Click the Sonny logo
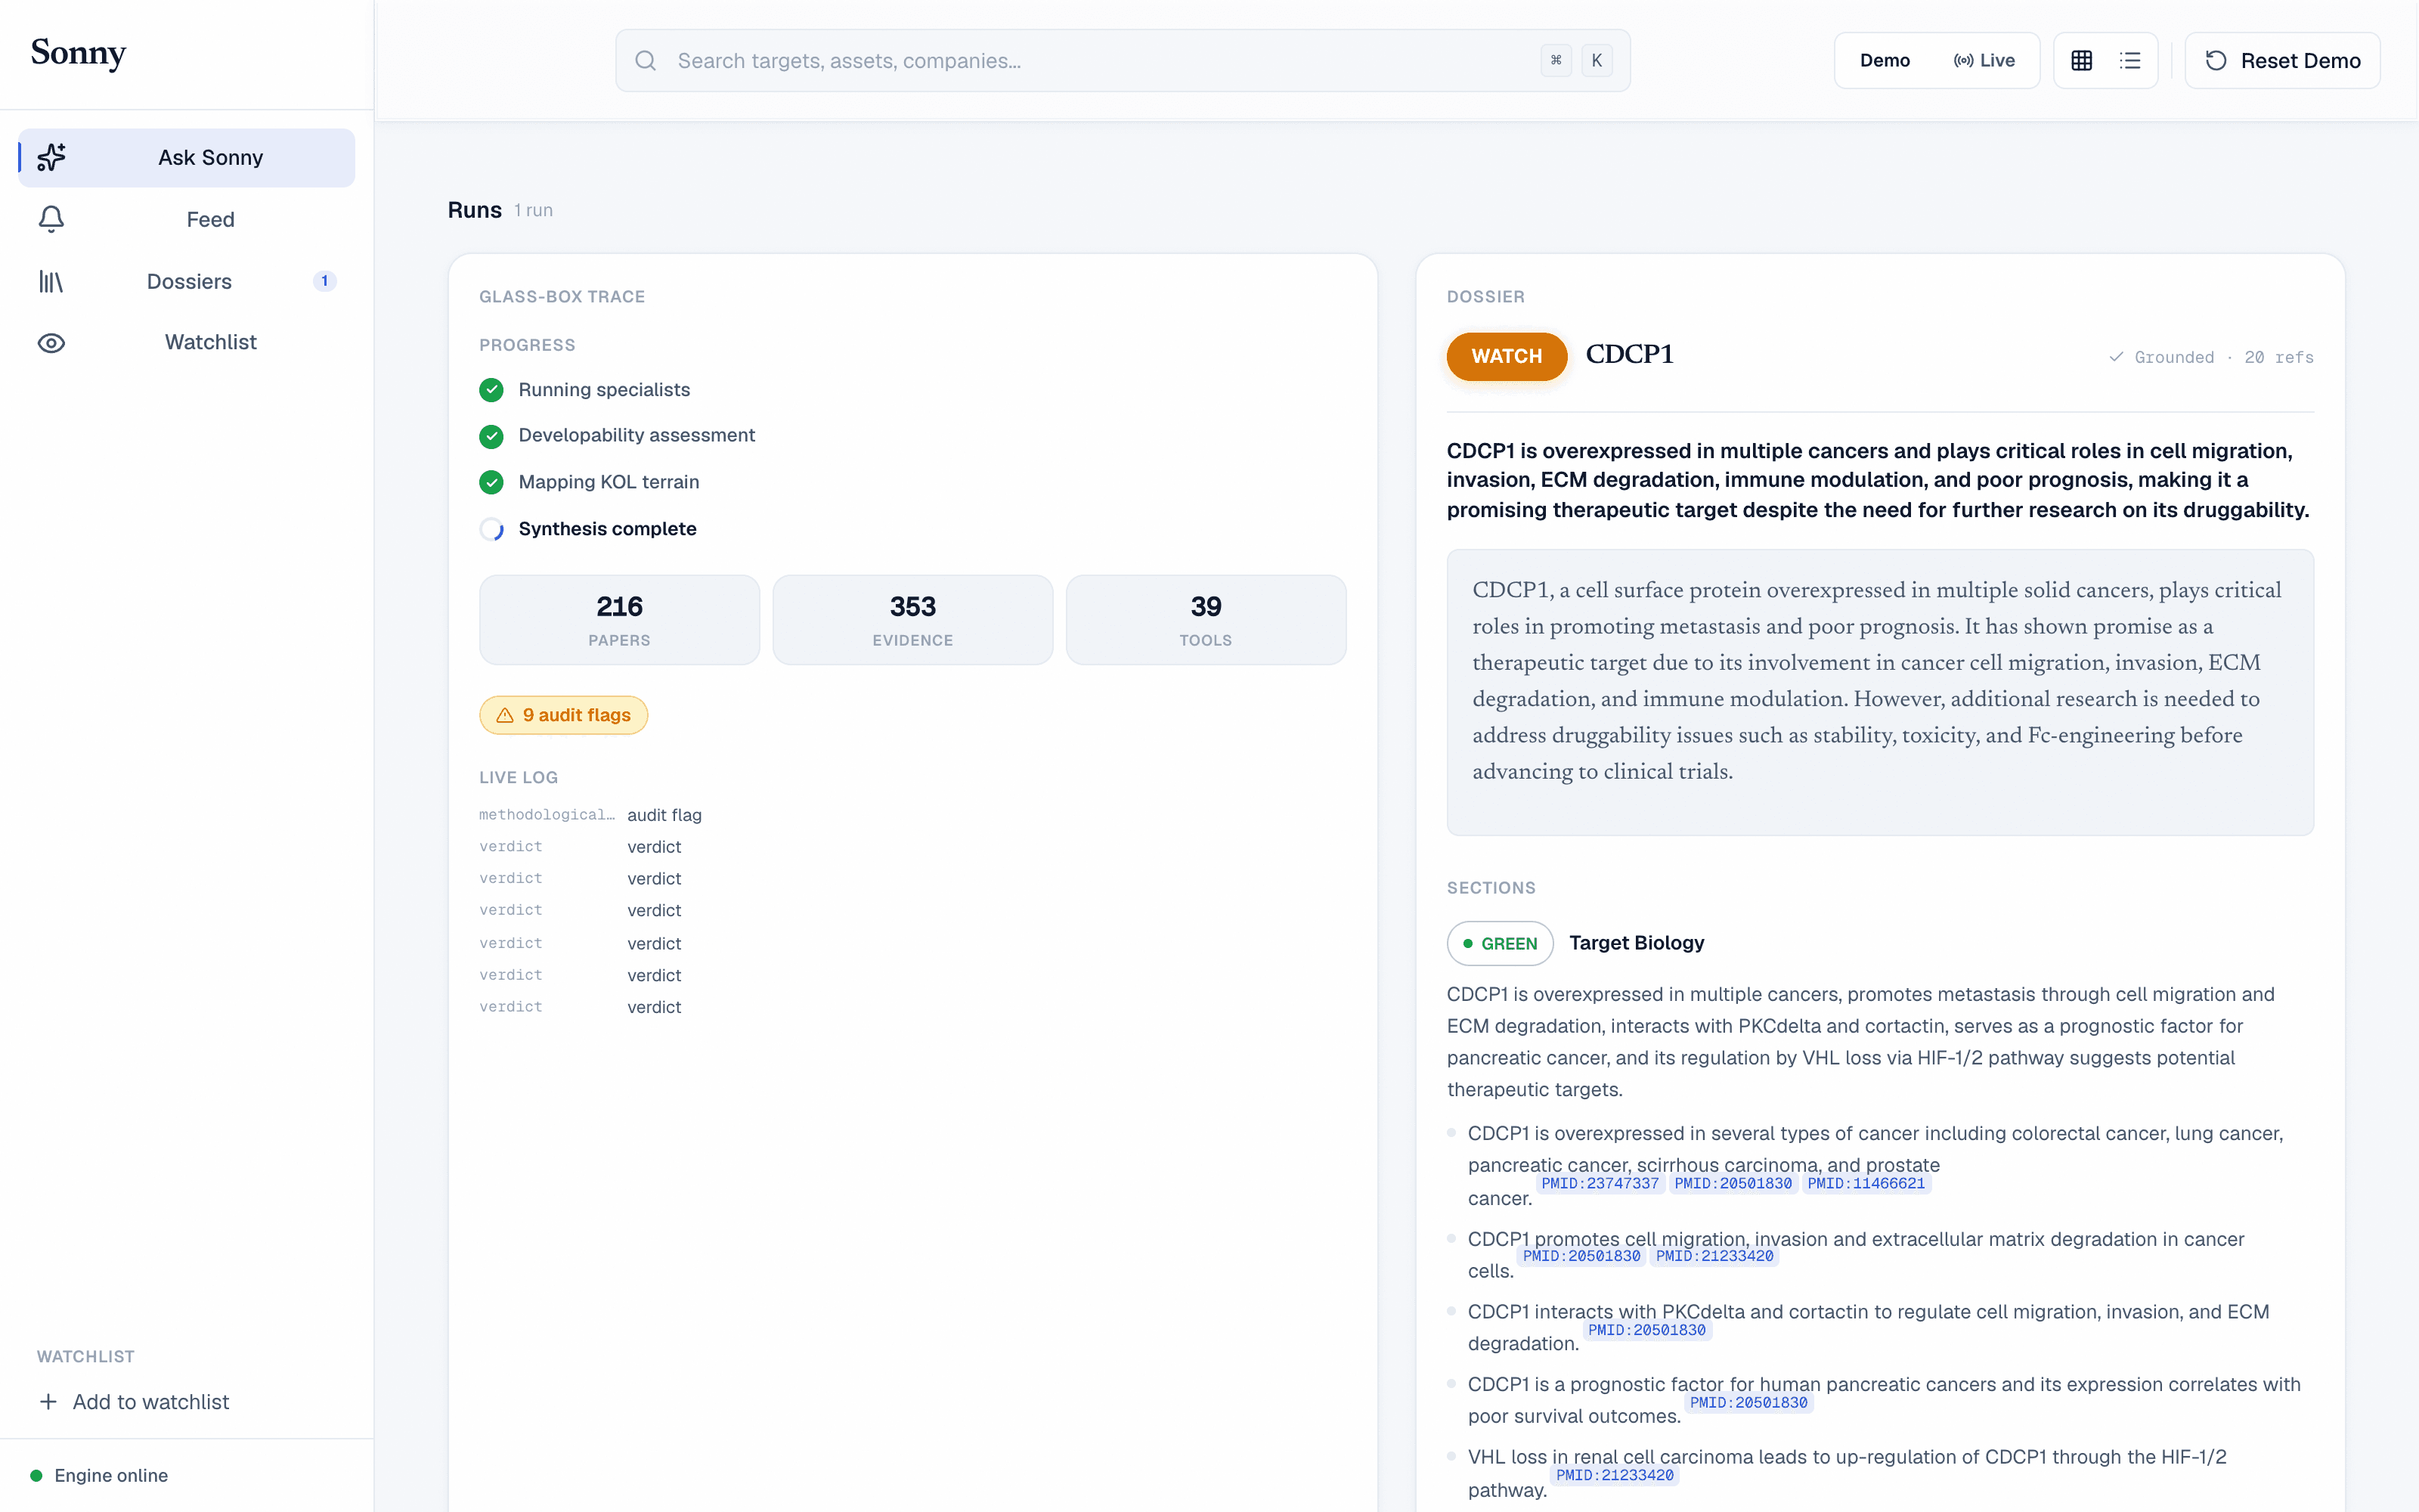This screenshot has height=1512, width=2419. (78, 53)
